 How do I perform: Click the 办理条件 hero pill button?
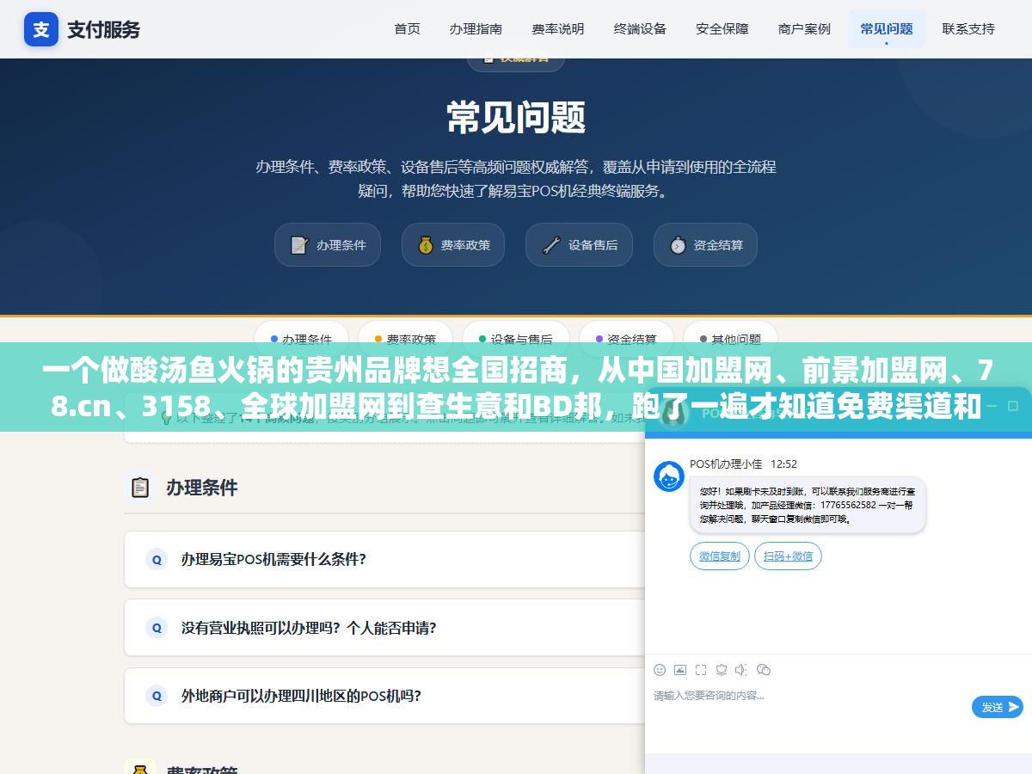(x=328, y=245)
